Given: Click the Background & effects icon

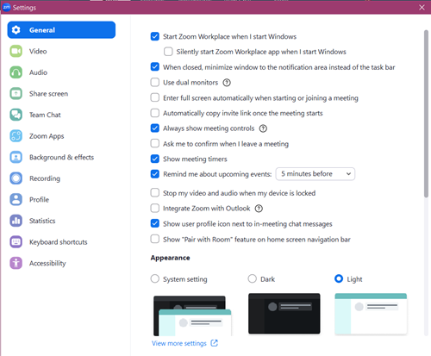Looking at the screenshot, I should click(16, 157).
